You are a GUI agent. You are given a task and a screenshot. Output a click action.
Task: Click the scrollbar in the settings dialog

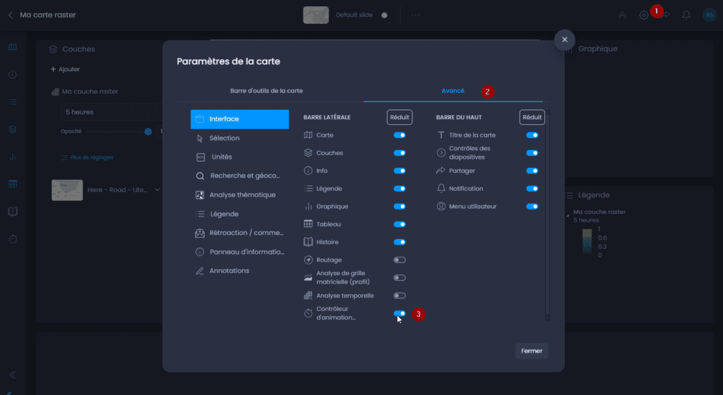tap(547, 215)
